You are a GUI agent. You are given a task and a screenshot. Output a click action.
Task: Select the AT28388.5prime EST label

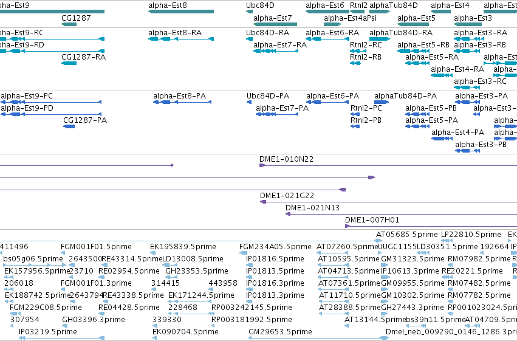350,307
